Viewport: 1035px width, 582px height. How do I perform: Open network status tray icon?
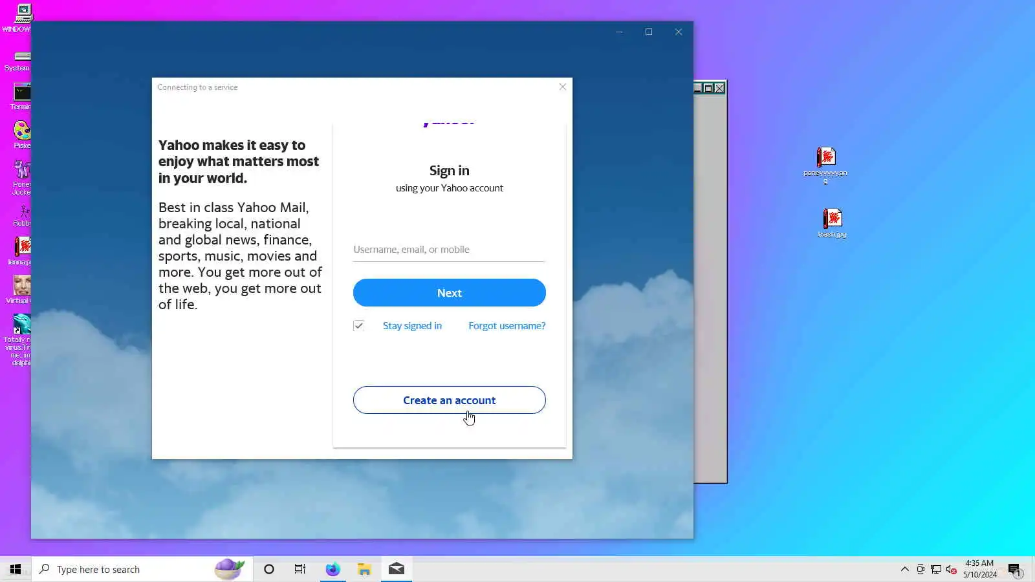tap(935, 569)
